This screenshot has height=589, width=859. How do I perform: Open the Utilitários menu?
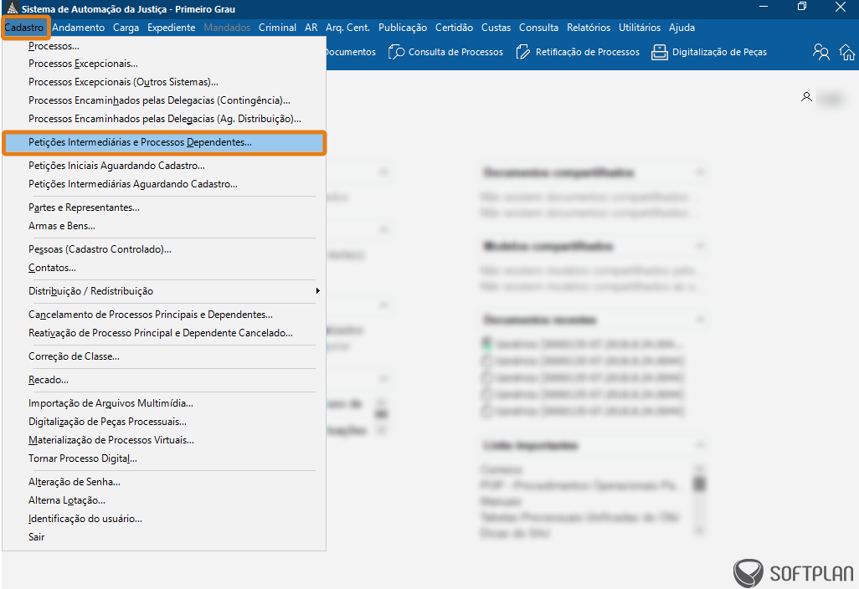tap(640, 28)
